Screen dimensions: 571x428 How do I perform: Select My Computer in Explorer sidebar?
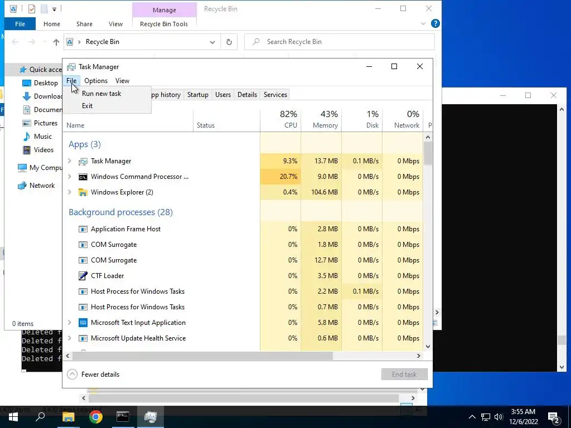pyautogui.click(x=40, y=167)
